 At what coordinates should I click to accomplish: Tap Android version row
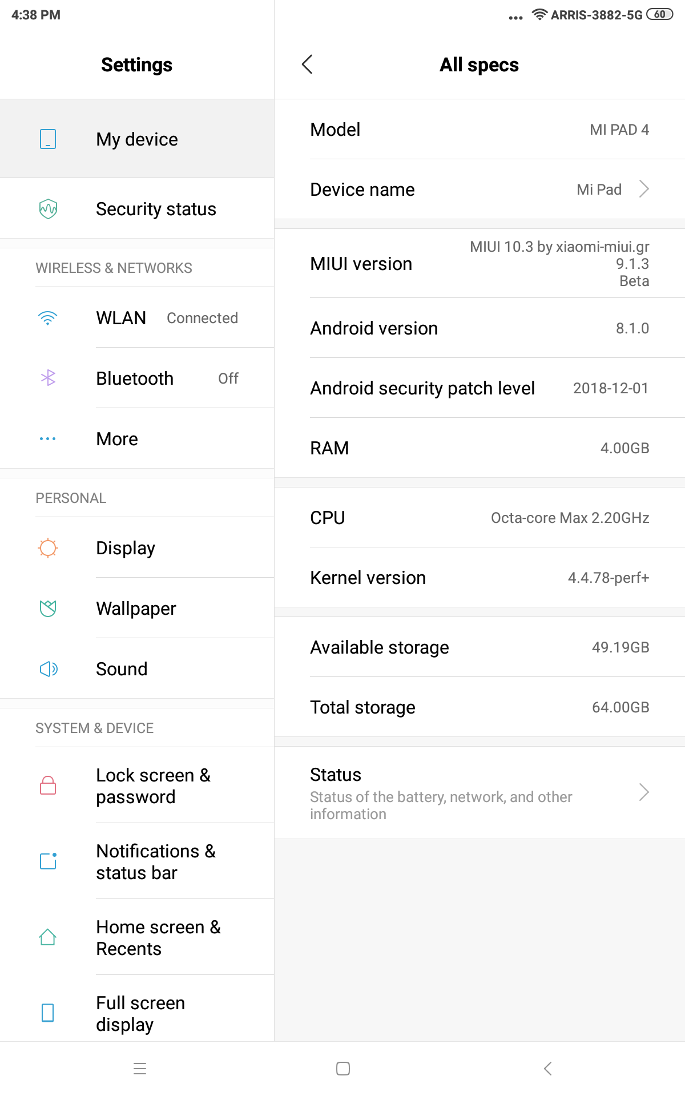(479, 328)
